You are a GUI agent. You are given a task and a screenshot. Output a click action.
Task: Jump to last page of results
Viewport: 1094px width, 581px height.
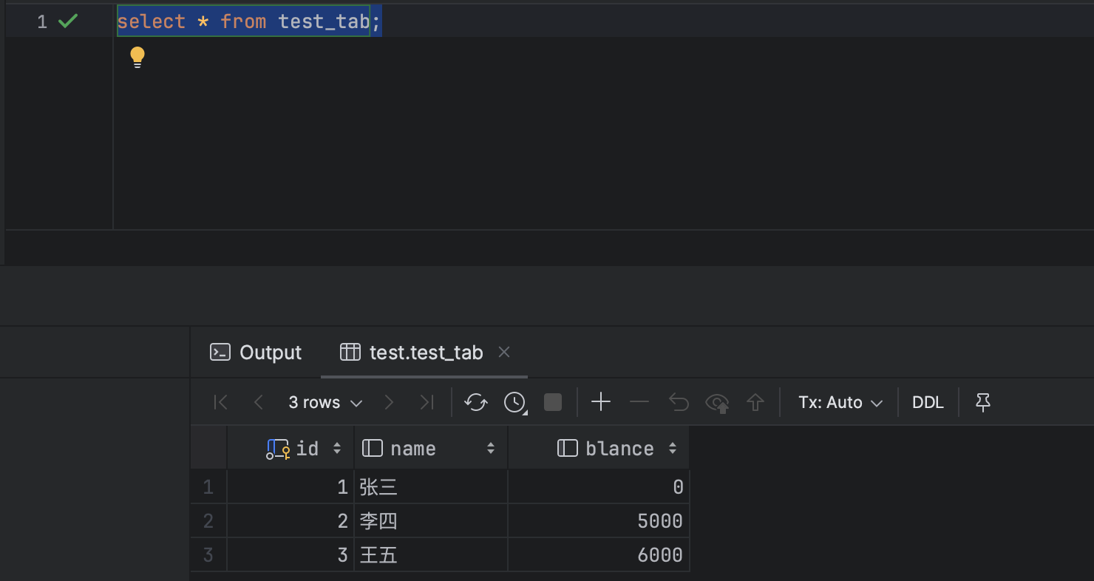[427, 402]
